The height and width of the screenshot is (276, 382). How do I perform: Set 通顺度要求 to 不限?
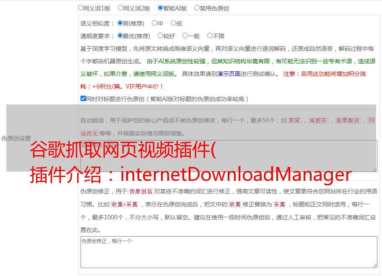pyautogui.click(x=210, y=36)
